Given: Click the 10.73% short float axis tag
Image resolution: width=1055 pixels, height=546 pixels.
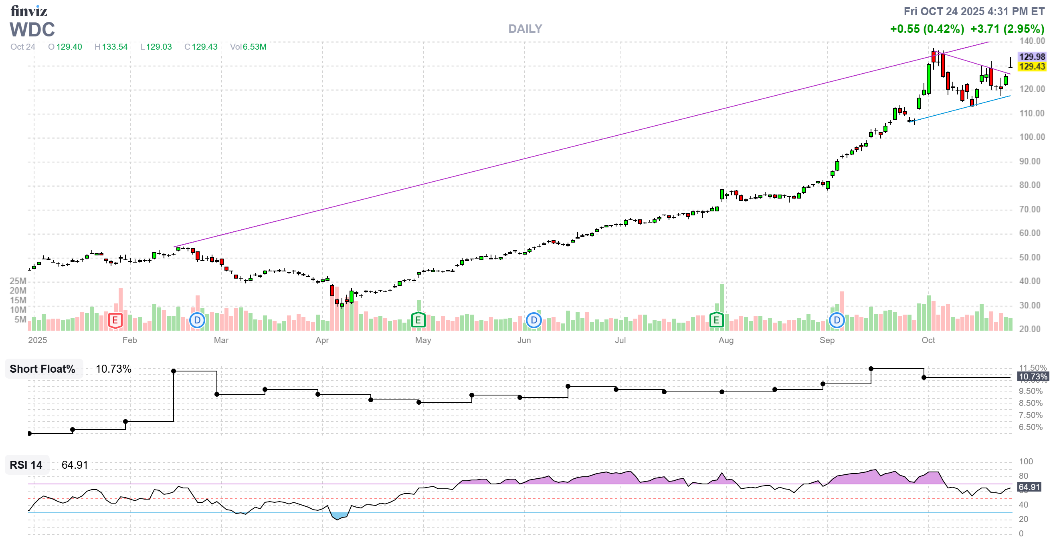Looking at the screenshot, I should click(x=1033, y=377).
